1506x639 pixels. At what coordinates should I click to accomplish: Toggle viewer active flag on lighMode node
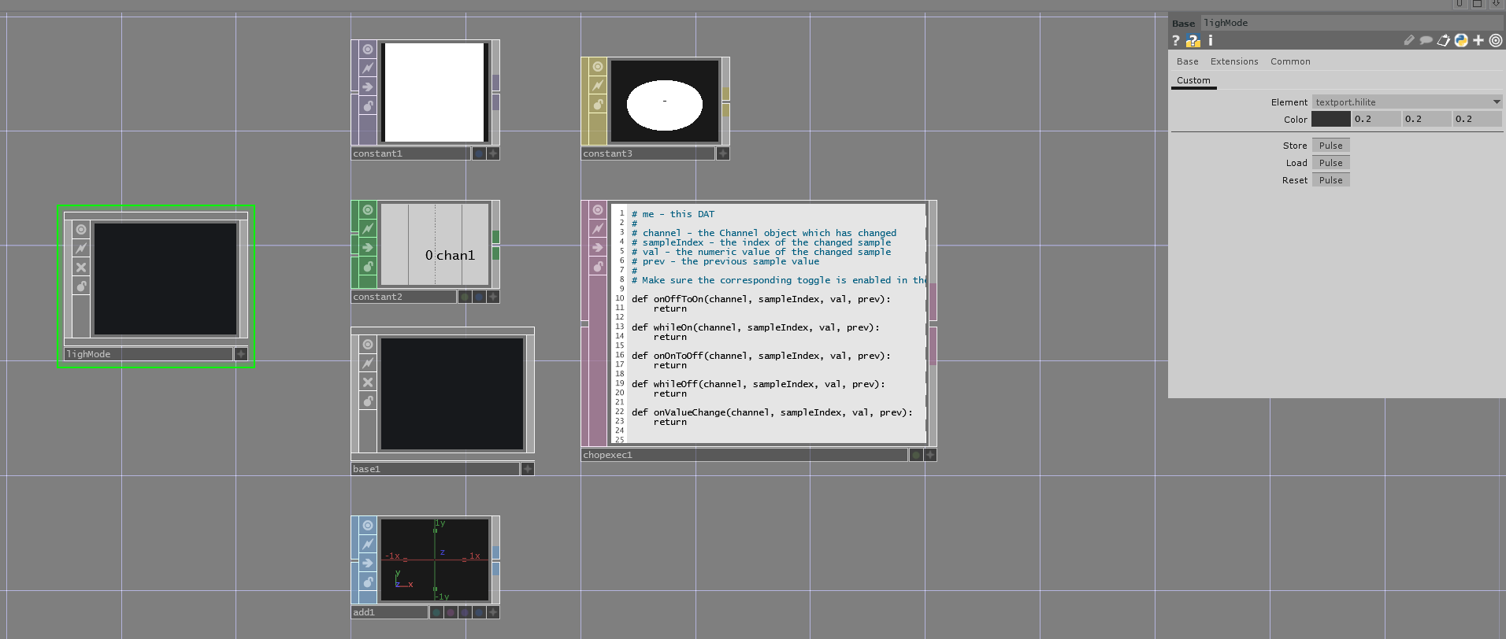point(81,230)
